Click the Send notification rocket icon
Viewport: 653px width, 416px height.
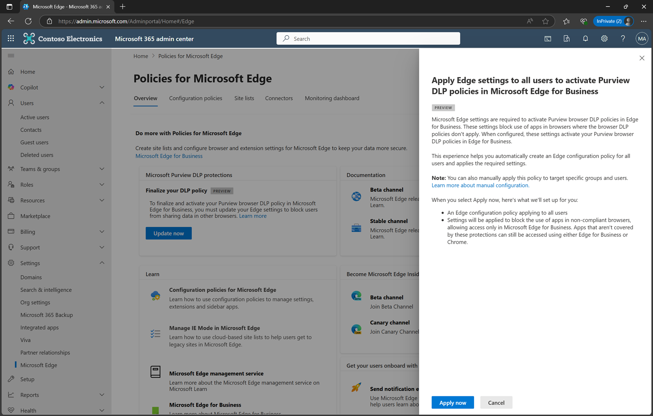click(356, 387)
